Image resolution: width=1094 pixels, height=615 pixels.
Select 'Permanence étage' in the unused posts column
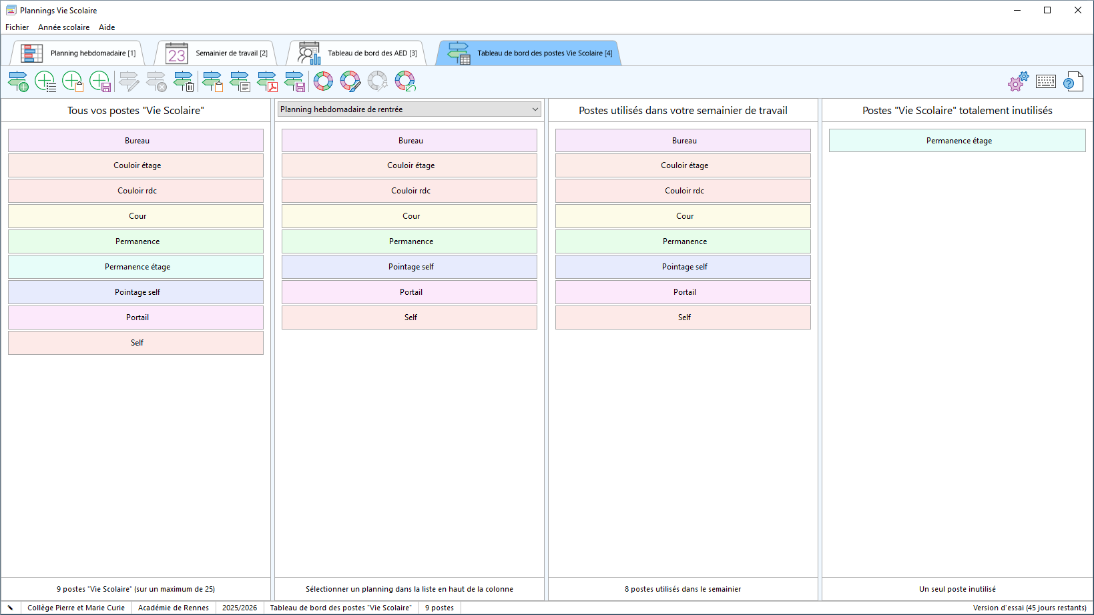[957, 141]
